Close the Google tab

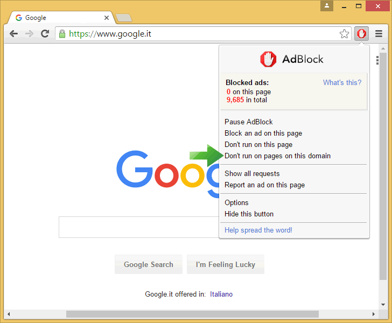(x=107, y=18)
